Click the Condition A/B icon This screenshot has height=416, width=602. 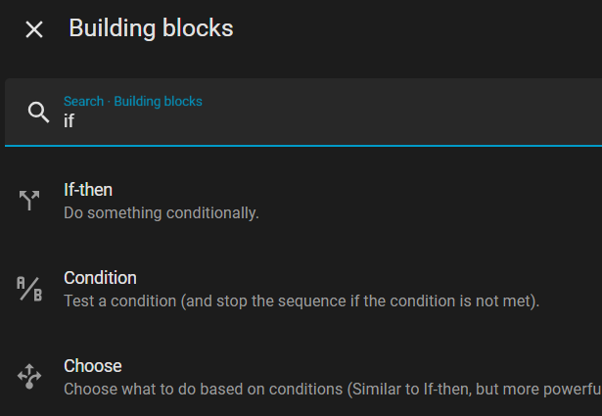pos(29,289)
